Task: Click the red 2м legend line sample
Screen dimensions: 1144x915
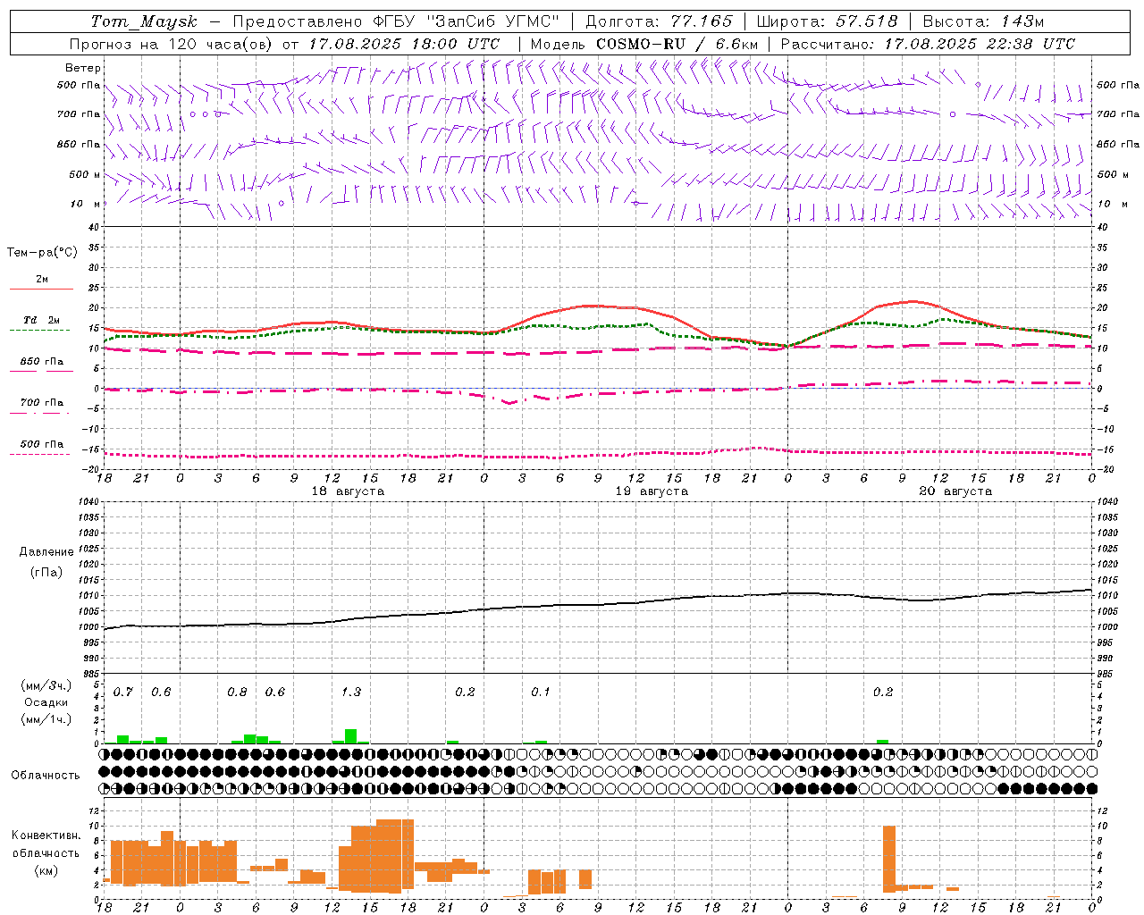Action: pyautogui.click(x=41, y=290)
